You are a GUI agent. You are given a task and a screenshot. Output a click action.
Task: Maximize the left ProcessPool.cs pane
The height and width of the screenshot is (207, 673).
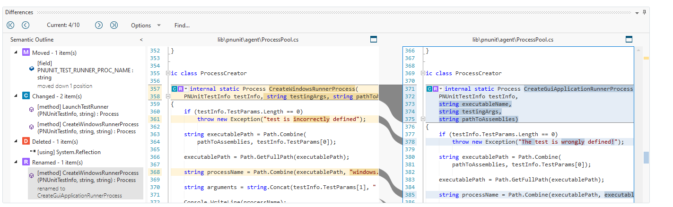(x=373, y=39)
